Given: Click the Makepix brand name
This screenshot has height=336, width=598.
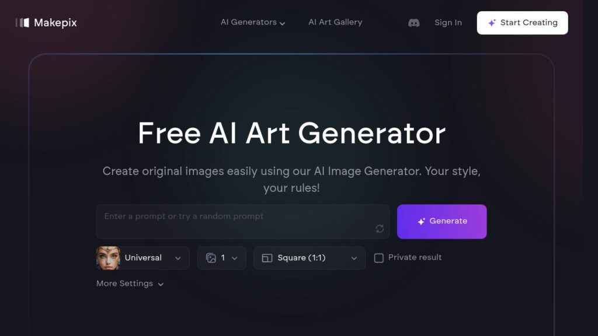Looking at the screenshot, I should [x=55, y=23].
